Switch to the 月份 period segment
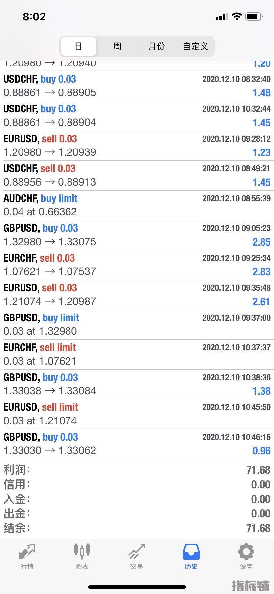Image resolution: width=274 pixels, height=594 pixels. pos(156,46)
